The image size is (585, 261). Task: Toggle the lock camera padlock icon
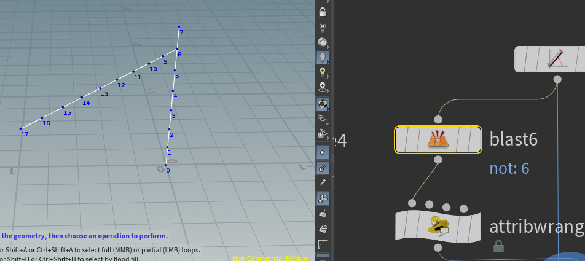coord(323,12)
